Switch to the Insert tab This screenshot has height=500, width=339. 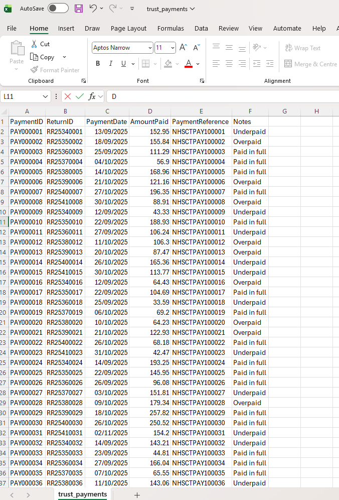click(66, 29)
